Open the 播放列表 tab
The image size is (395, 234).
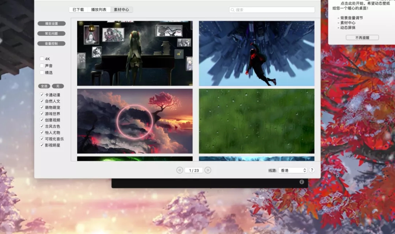pyautogui.click(x=99, y=9)
